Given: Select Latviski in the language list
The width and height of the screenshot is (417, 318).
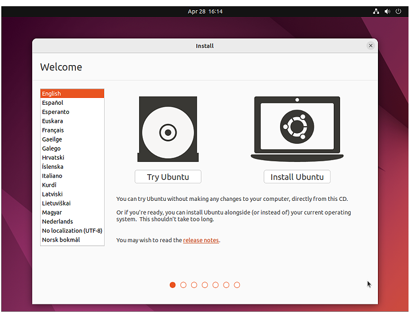Looking at the screenshot, I should [x=72, y=194].
